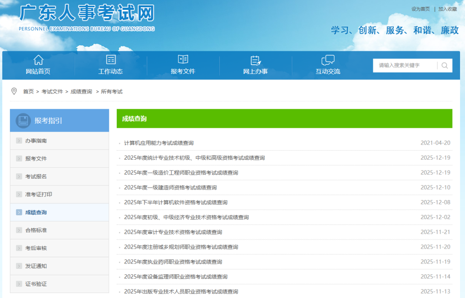Click the 网站首页 home icon
Viewport: 465px width, 298px height.
38,59
